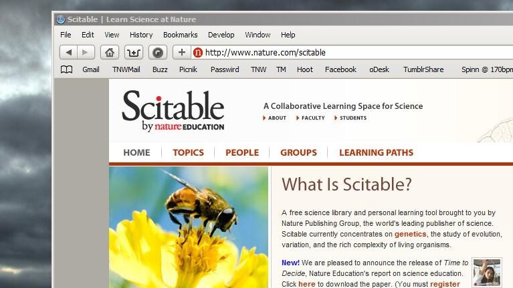Click the red Nature favicon in address bar
513x288 pixels.
click(x=197, y=52)
